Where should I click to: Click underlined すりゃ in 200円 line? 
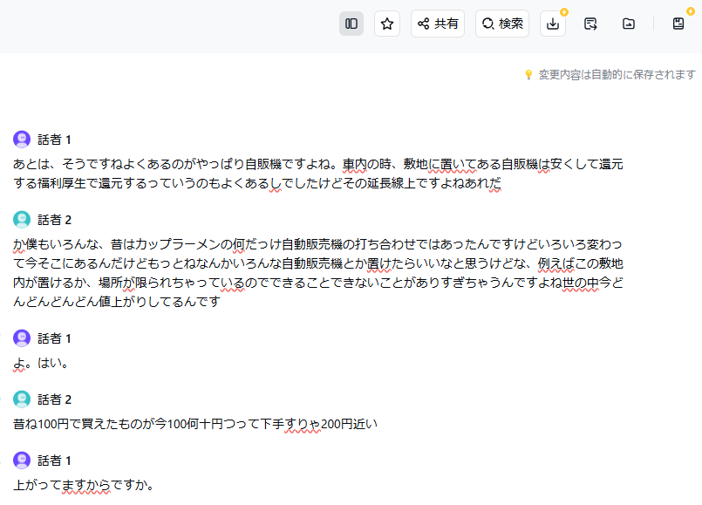coord(303,424)
